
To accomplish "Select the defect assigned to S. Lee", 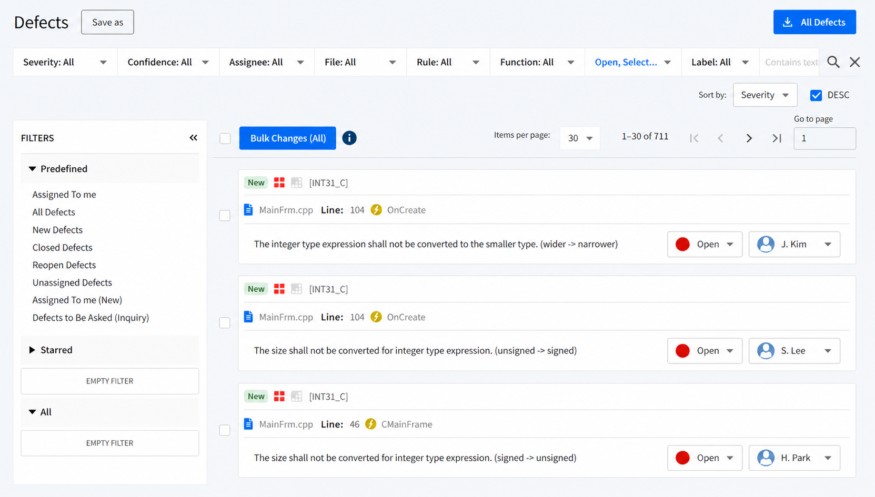I will click(225, 322).
